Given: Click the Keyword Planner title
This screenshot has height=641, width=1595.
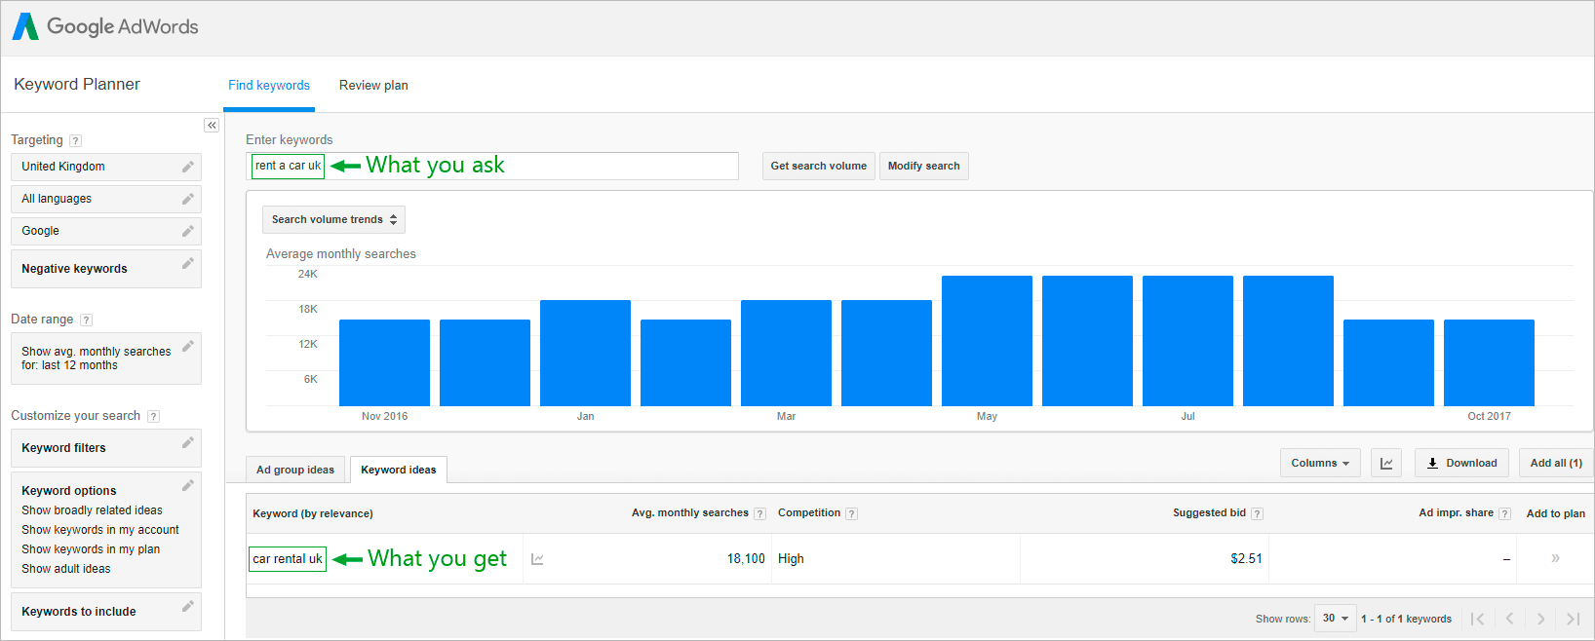Looking at the screenshot, I should (x=77, y=85).
